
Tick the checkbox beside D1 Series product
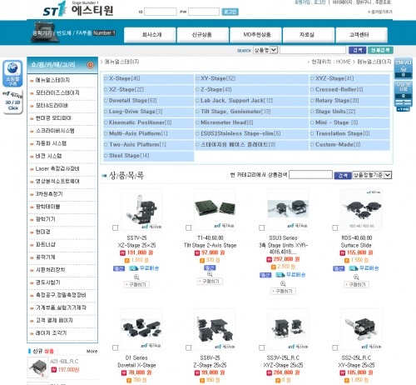pyautogui.click(x=115, y=347)
